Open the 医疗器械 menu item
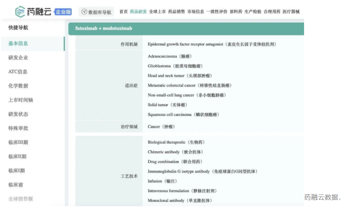The image size is (346, 207). [x=291, y=12]
